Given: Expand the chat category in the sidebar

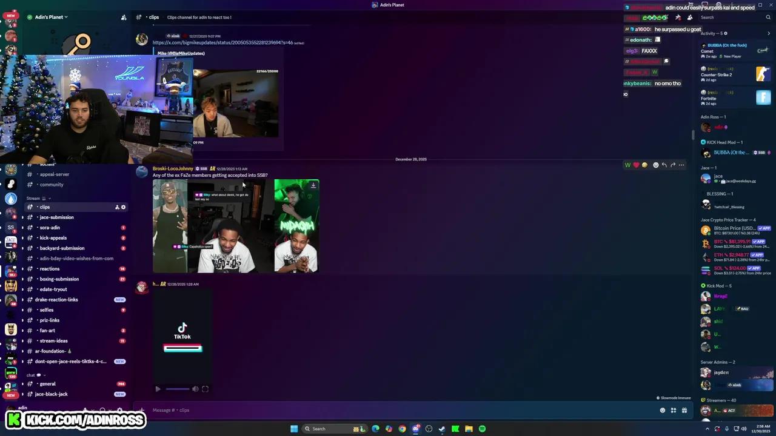Looking at the screenshot, I should [x=30, y=374].
